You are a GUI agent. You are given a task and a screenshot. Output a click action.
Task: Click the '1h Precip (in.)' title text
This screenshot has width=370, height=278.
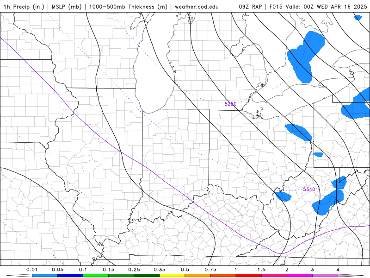(24, 6)
